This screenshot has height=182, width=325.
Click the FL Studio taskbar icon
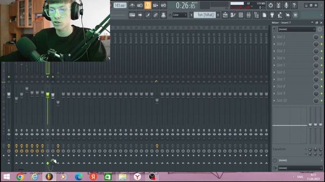pos(49,177)
